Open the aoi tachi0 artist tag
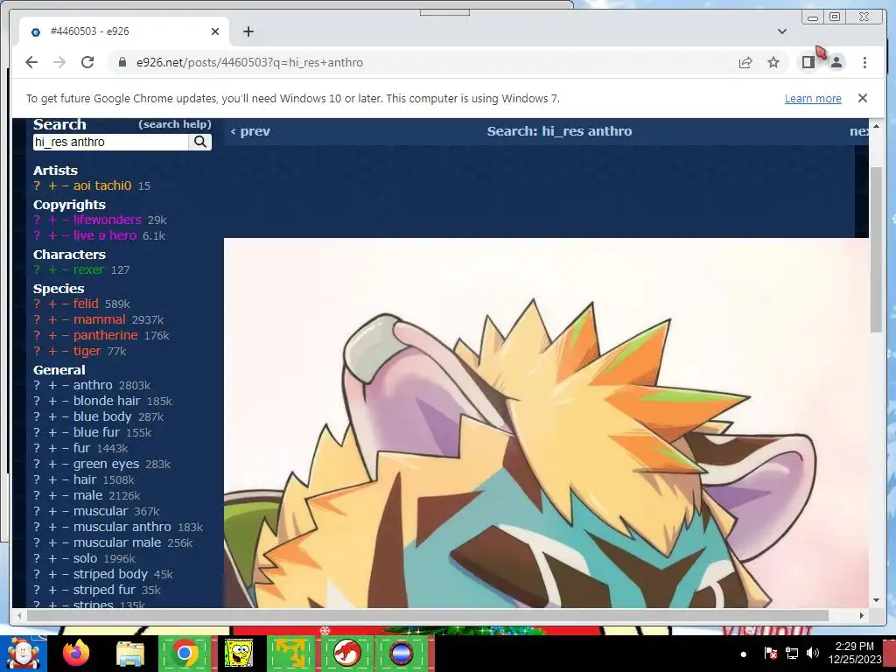The height and width of the screenshot is (672, 896). click(102, 185)
